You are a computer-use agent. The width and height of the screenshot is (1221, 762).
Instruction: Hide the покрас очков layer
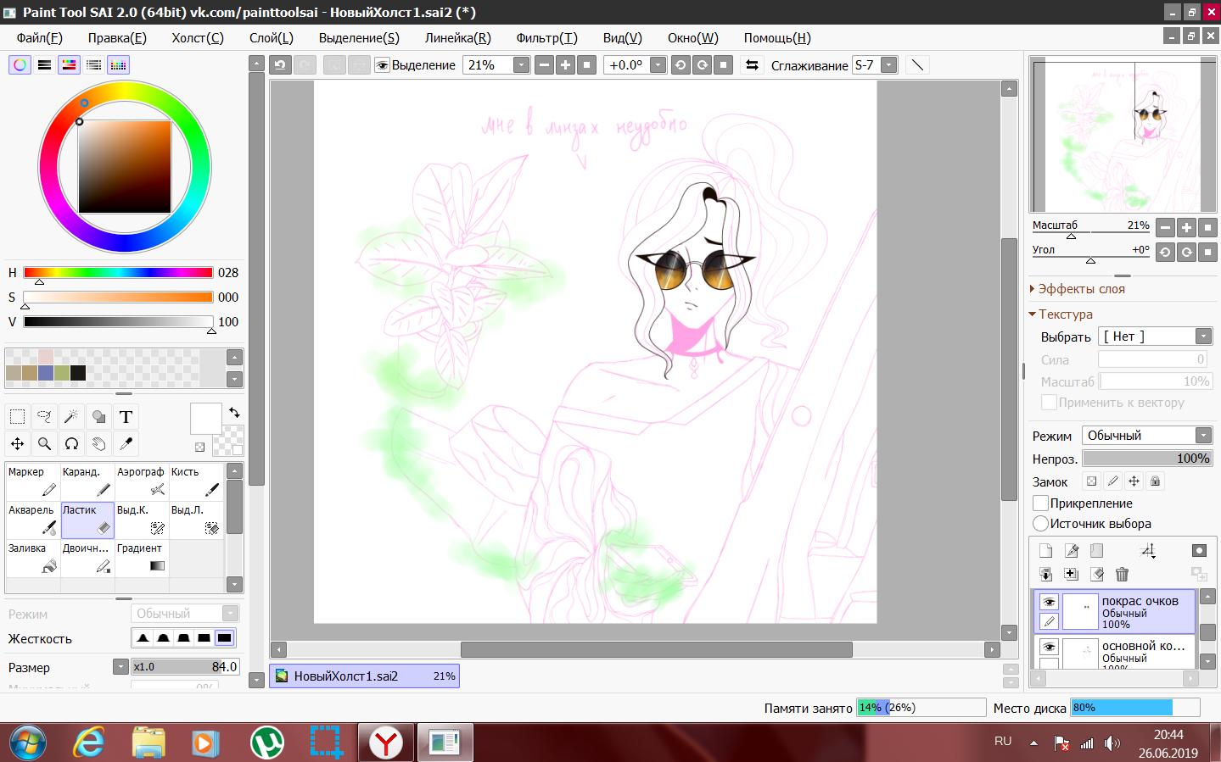tap(1049, 602)
